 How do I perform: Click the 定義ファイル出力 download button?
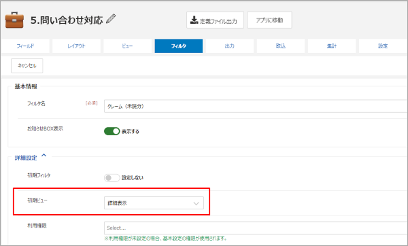tap(215, 20)
